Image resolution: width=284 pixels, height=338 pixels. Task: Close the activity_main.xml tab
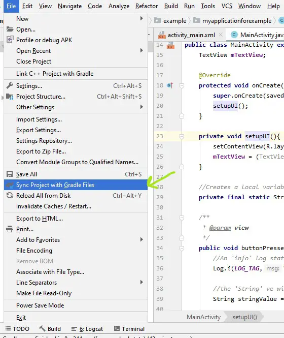221,35
